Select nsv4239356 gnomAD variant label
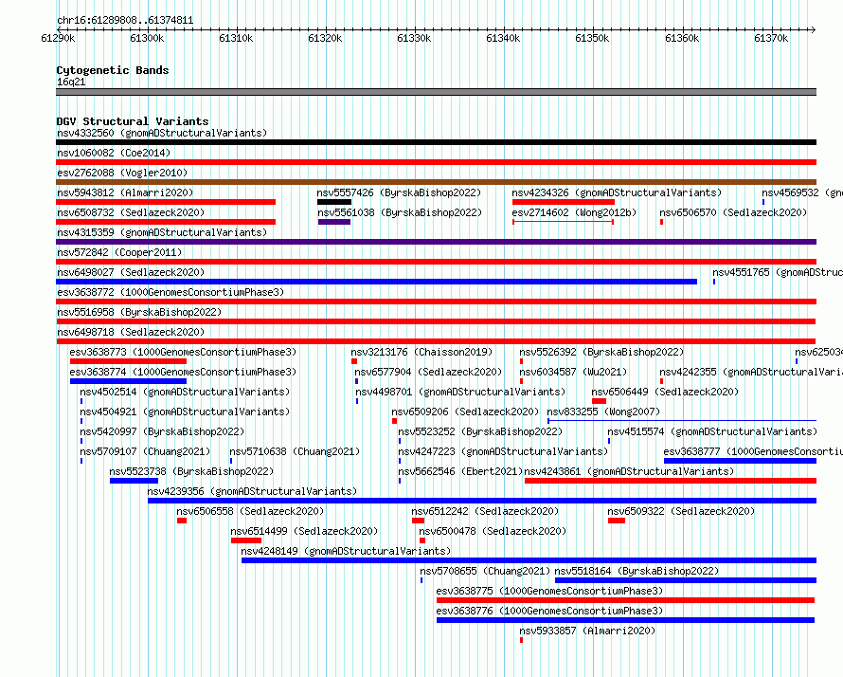The height and width of the screenshot is (677, 843). pos(252,491)
